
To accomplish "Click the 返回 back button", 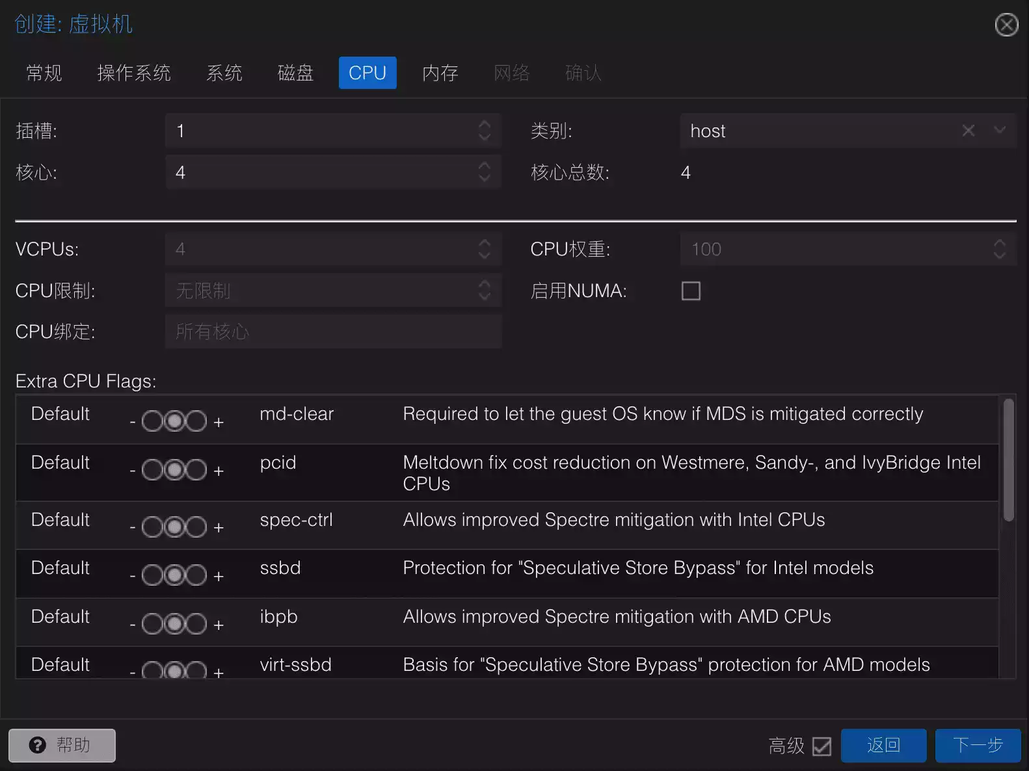I will tap(883, 745).
